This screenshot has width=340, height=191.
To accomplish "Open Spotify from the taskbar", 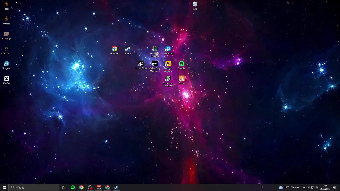I will coord(73,188).
